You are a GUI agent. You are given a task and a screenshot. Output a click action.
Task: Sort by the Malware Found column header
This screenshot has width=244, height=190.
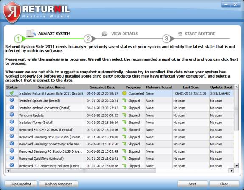159,87
